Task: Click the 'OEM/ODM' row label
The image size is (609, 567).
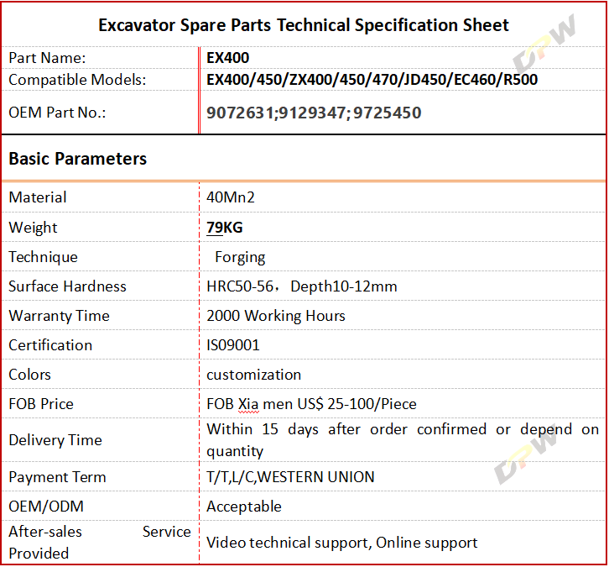Action: (x=46, y=507)
